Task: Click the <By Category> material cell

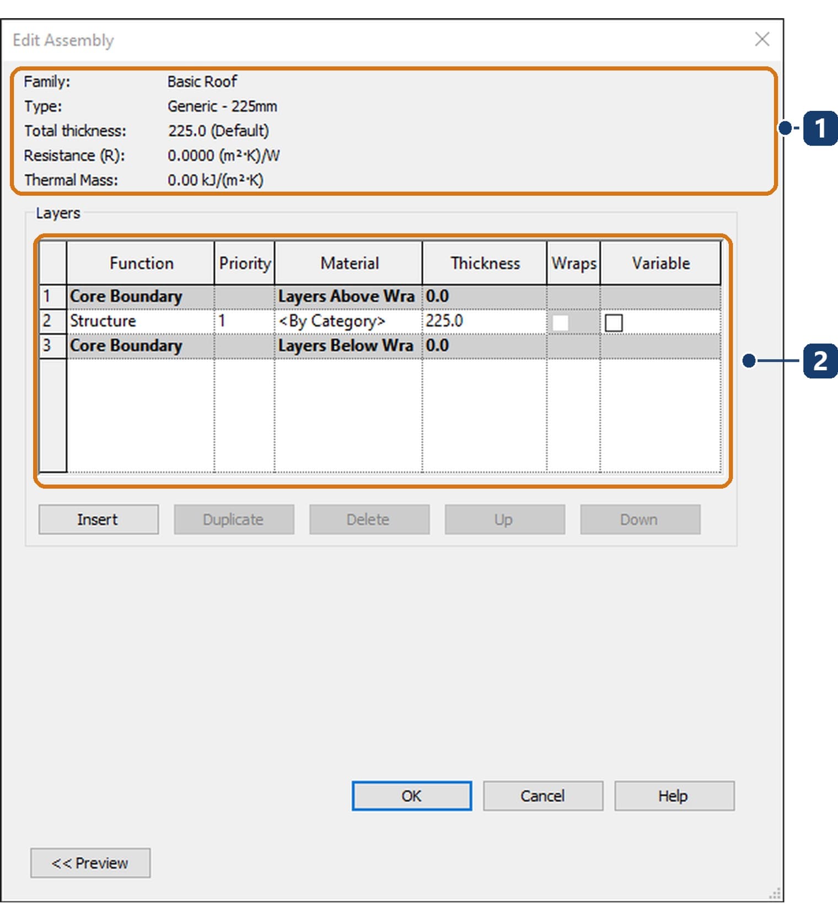Action: 348,321
